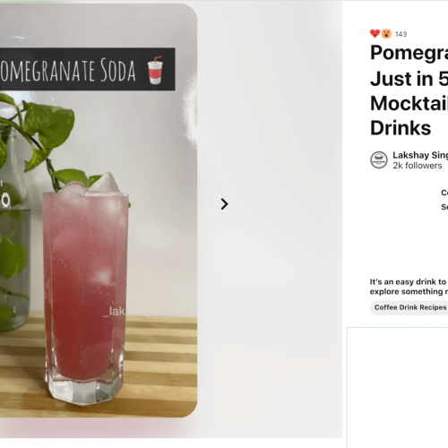Click the second description line "explore something"
The width and height of the screenshot is (448, 448).
pos(409,291)
